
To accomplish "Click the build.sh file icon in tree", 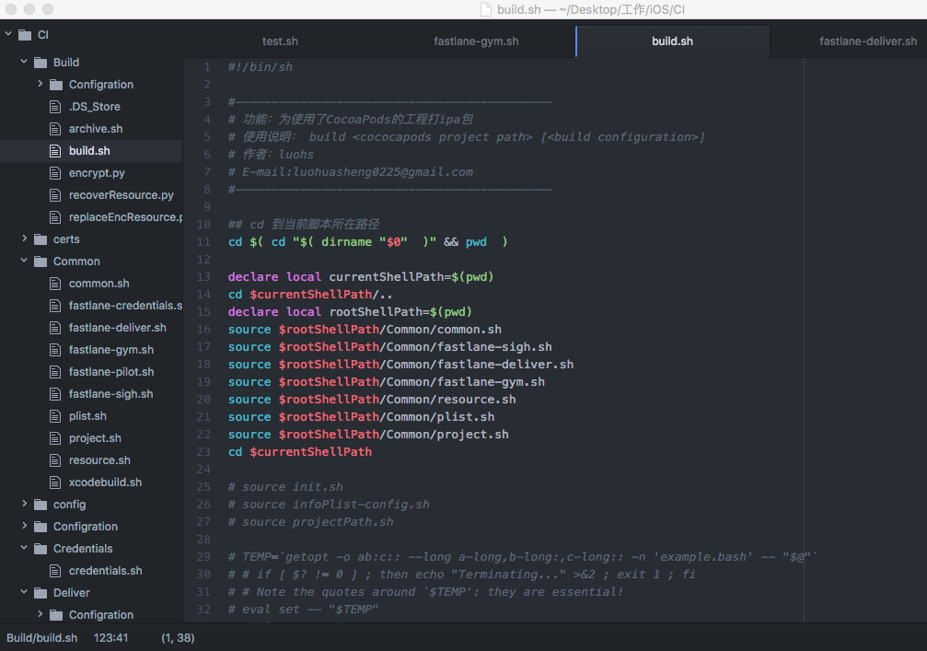I will coord(55,151).
